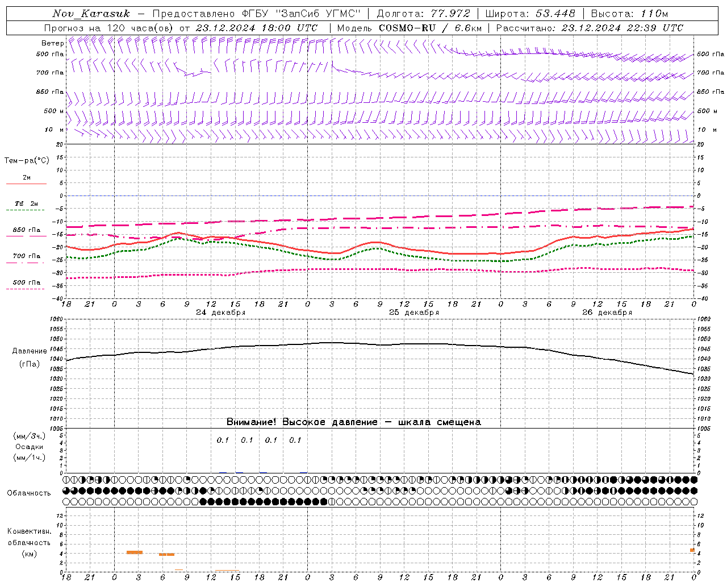Click the 26 декабря date label

tap(607, 313)
